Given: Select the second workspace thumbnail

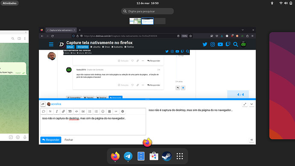Looking at the screenshot, I should [147, 21].
